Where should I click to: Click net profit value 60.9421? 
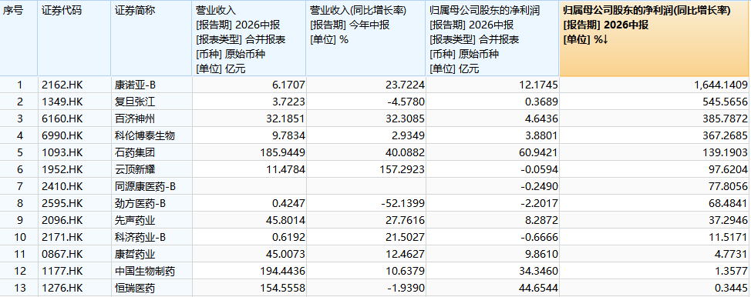pos(539,153)
